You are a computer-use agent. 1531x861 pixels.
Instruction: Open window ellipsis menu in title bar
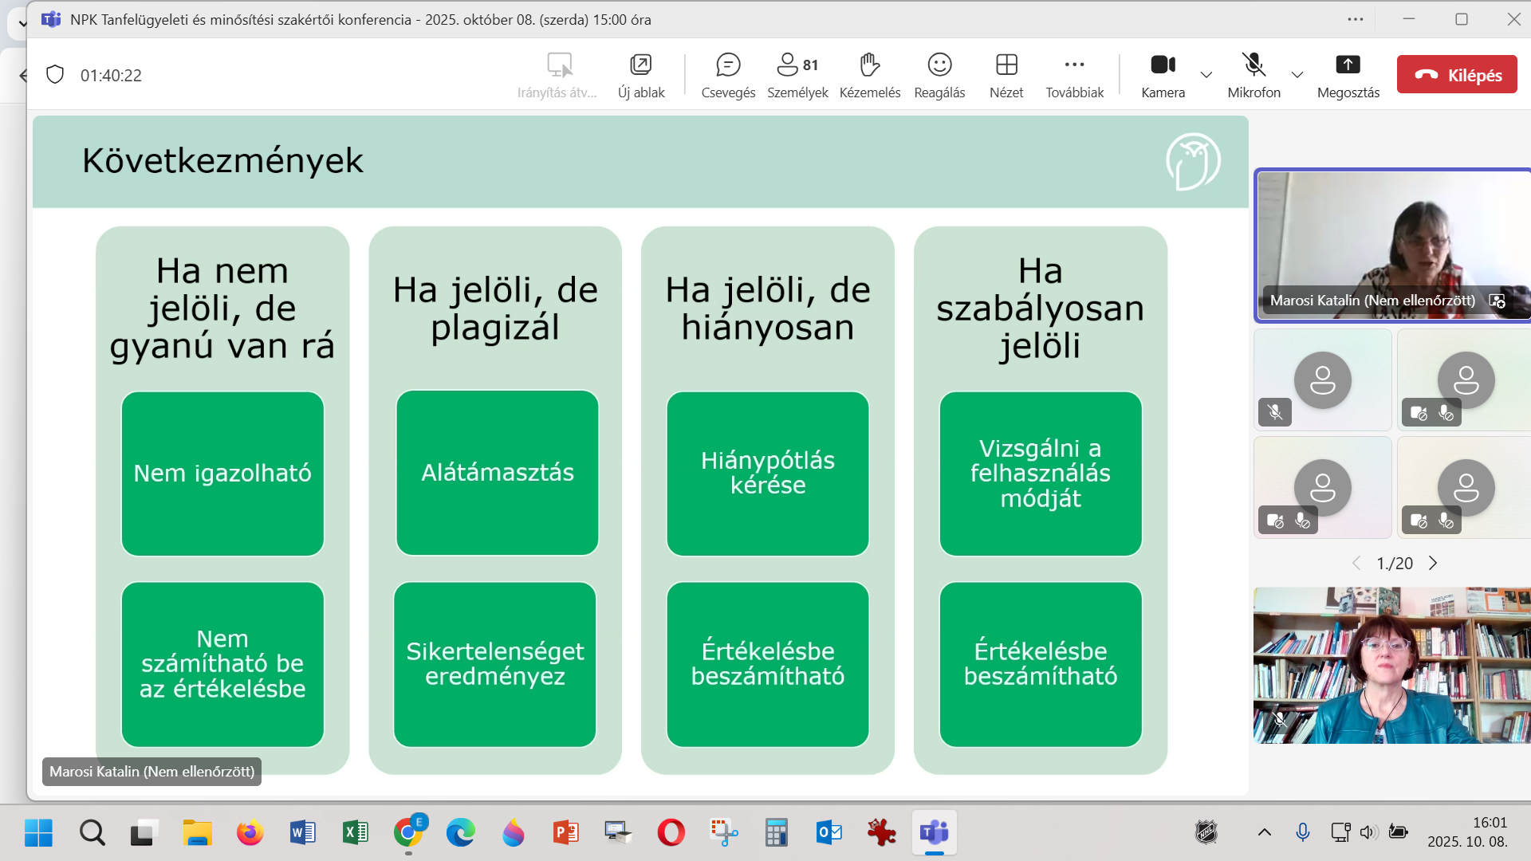pyautogui.click(x=1356, y=19)
